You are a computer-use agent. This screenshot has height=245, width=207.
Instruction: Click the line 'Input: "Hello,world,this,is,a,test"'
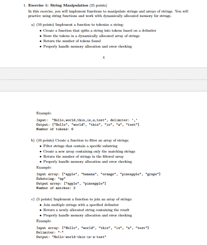[87, 120]
